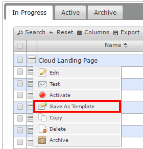This screenshot has height=149, width=143.
Task: Open the Columns chooser
Action: point(93,32)
